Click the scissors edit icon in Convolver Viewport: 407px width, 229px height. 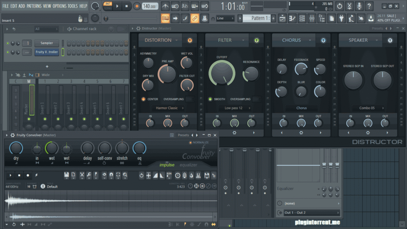[x=82, y=175]
